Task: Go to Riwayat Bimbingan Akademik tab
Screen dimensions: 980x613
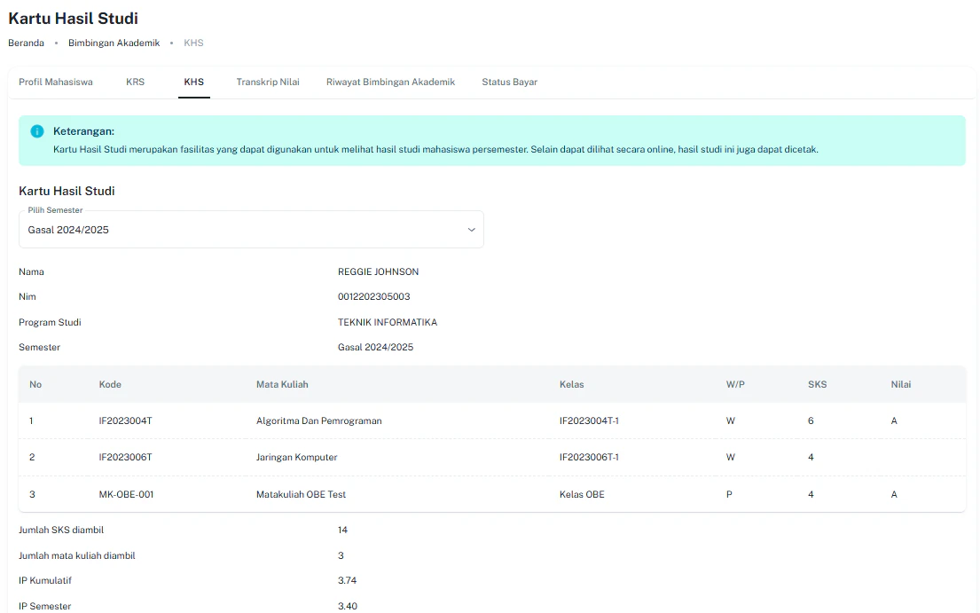Action: click(x=390, y=82)
